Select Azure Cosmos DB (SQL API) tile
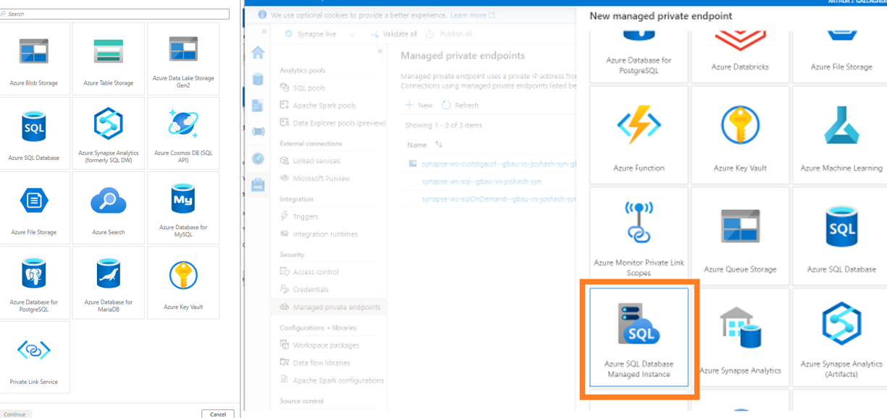This screenshot has width=887, height=418. 183,134
